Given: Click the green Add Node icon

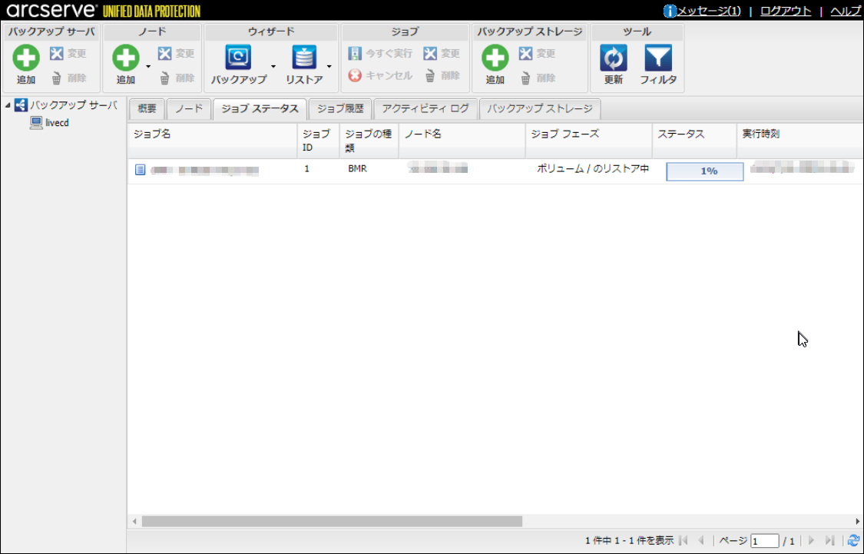Looking at the screenshot, I should (126, 58).
